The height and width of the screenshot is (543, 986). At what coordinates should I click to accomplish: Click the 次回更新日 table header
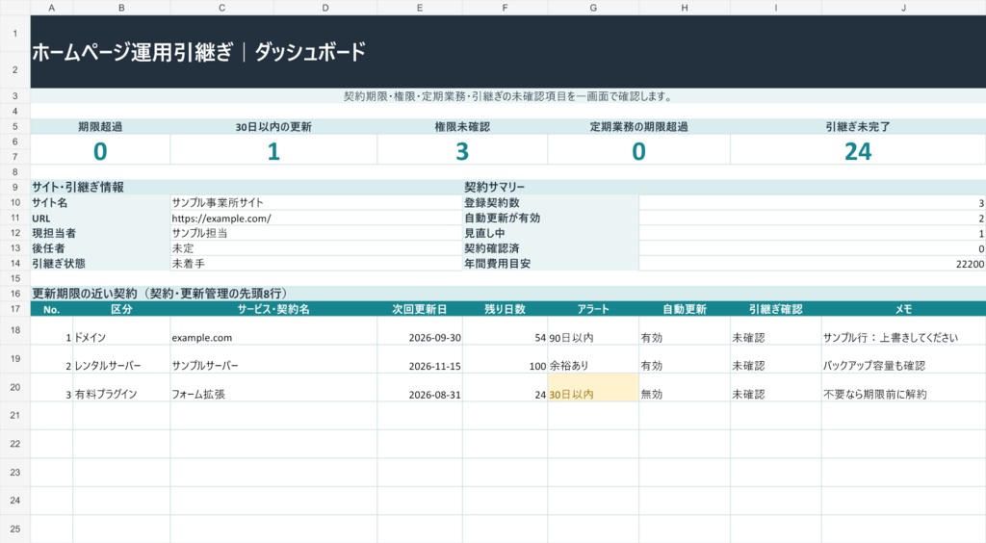click(x=420, y=309)
